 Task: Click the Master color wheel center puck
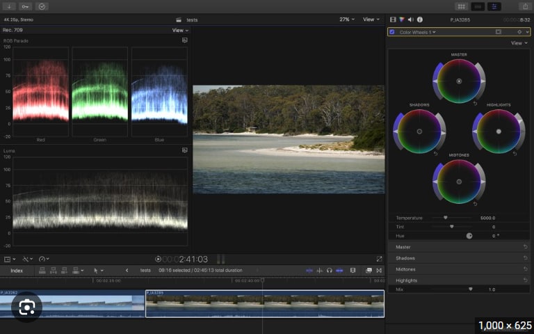(x=459, y=81)
